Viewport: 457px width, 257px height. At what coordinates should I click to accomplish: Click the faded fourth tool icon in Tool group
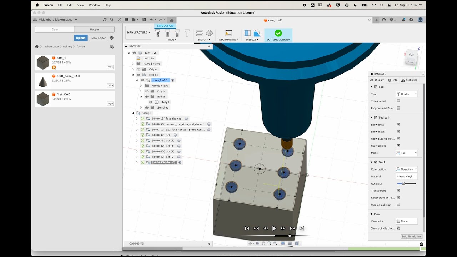[x=187, y=33]
